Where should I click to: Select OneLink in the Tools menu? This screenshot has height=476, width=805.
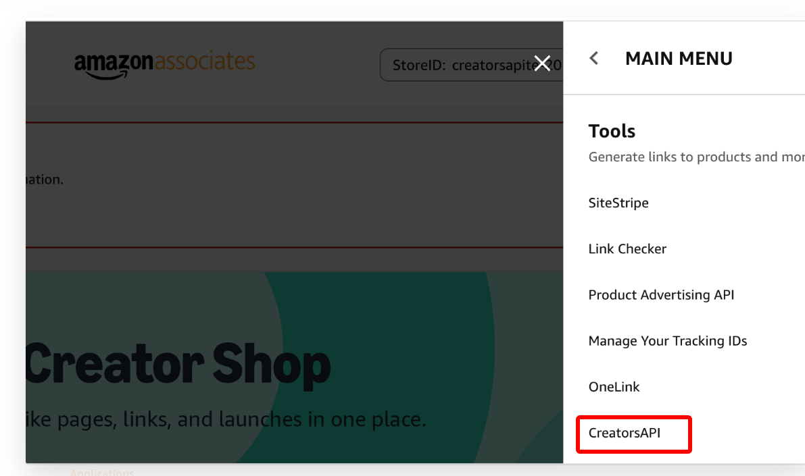click(614, 387)
